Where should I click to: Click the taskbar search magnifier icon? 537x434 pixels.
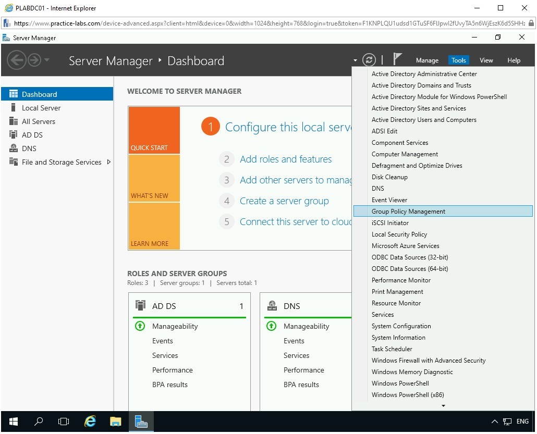click(39, 421)
